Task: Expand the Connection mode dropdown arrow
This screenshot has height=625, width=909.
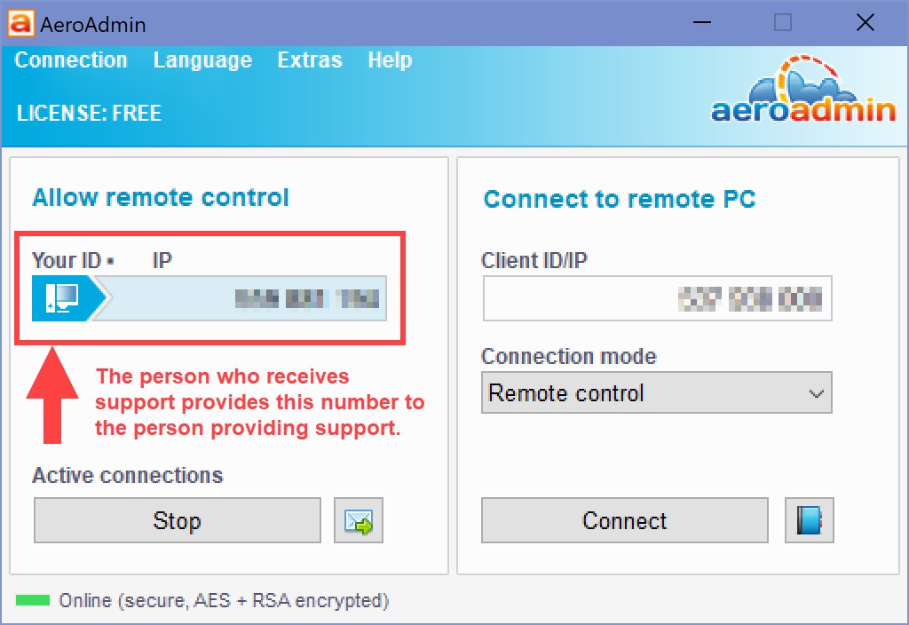Action: click(x=817, y=393)
